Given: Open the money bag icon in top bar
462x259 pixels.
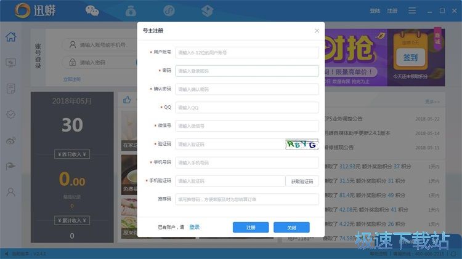Looking at the screenshot, I should (131, 11).
